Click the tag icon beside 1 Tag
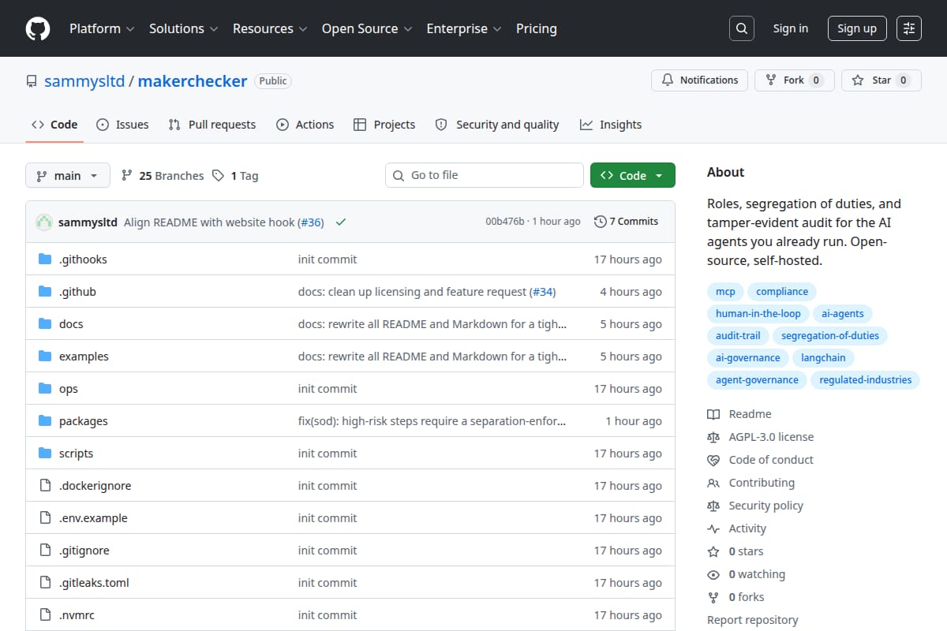Screen dimensions: 947x631 pos(219,176)
